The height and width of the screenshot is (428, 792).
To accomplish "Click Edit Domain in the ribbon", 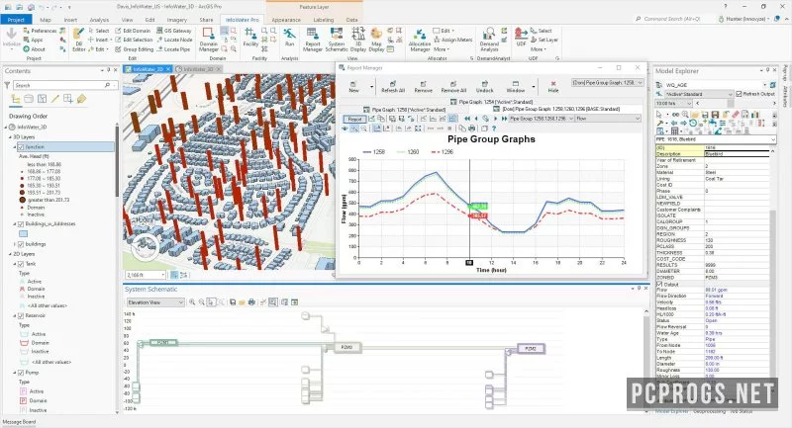I will [133, 31].
